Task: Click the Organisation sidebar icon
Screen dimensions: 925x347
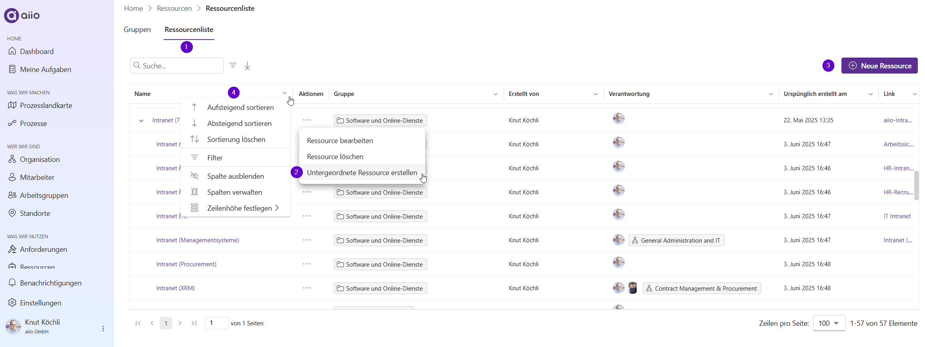Action: pyautogui.click(x=12, y=159)
